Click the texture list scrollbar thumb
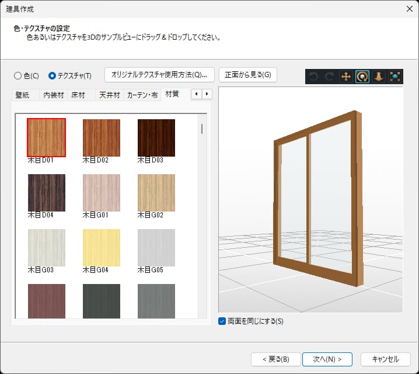 click(x=202, y=129)
